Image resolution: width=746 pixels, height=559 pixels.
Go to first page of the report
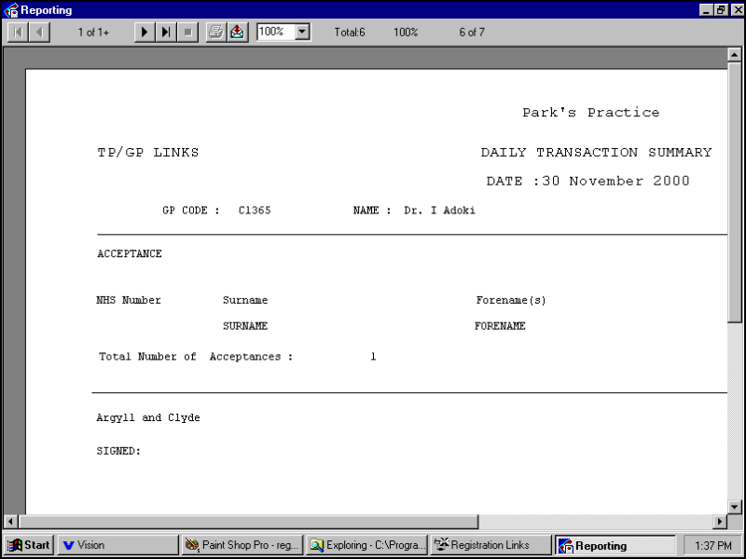[x=17, y=33]
